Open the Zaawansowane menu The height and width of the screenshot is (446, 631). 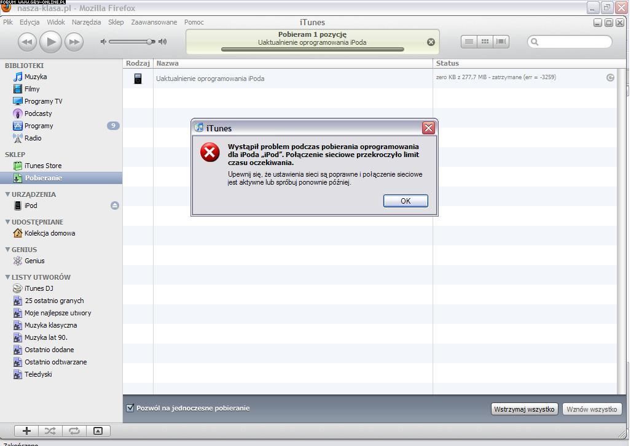154,22
